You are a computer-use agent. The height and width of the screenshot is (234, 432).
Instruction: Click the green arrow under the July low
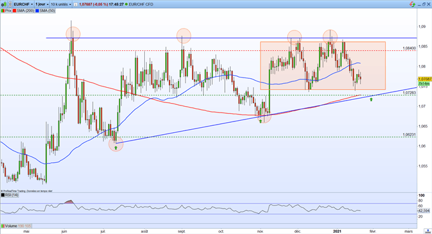point(116,148)
